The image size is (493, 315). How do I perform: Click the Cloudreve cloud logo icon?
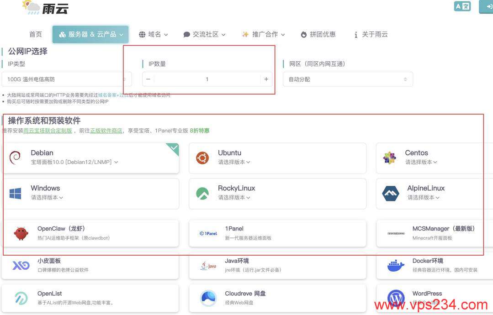coord(208,298)
